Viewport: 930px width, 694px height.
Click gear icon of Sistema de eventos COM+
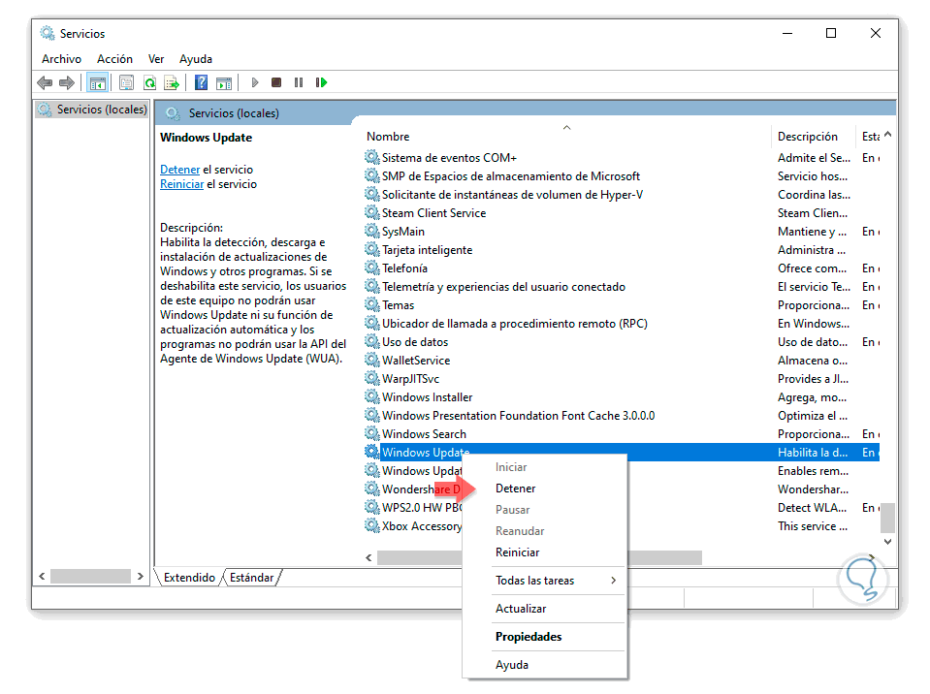[371, 157]
